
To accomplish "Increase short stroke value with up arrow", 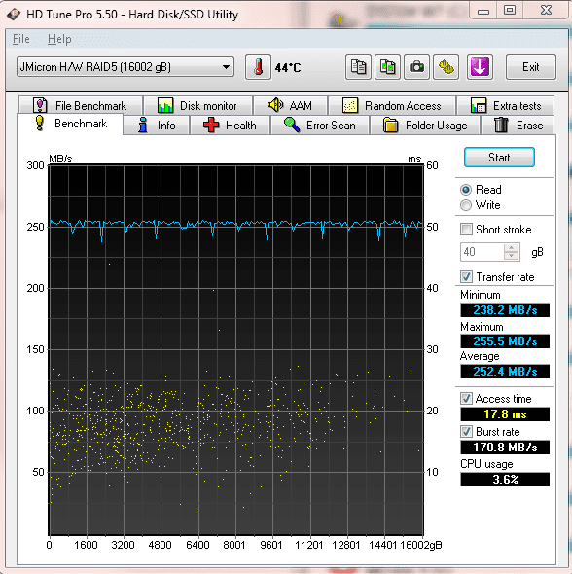I will (x=512, y=247).
